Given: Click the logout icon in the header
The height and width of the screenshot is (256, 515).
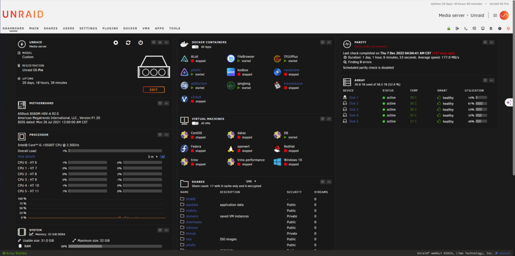Looking at the screenshot, I should [457, 29].
